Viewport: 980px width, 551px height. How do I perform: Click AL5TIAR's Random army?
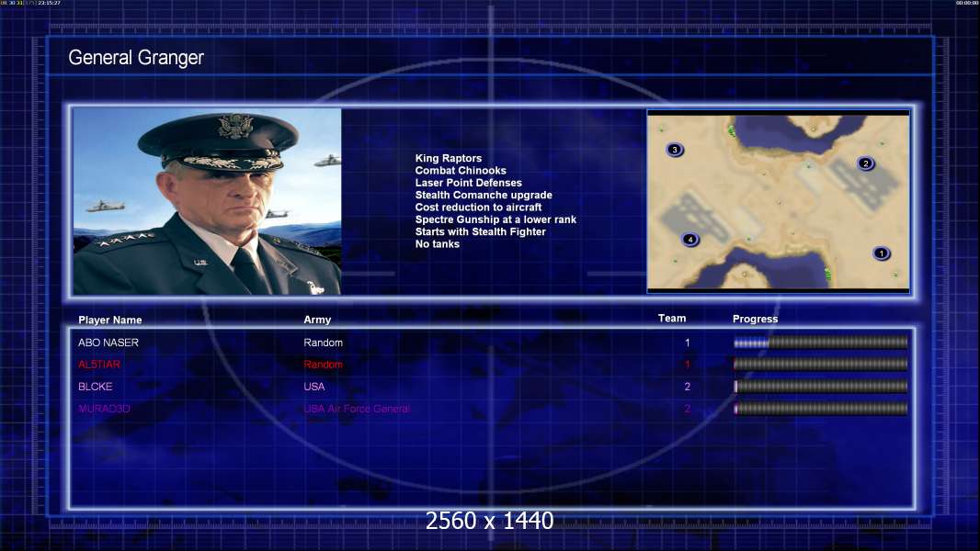(323, 365)
